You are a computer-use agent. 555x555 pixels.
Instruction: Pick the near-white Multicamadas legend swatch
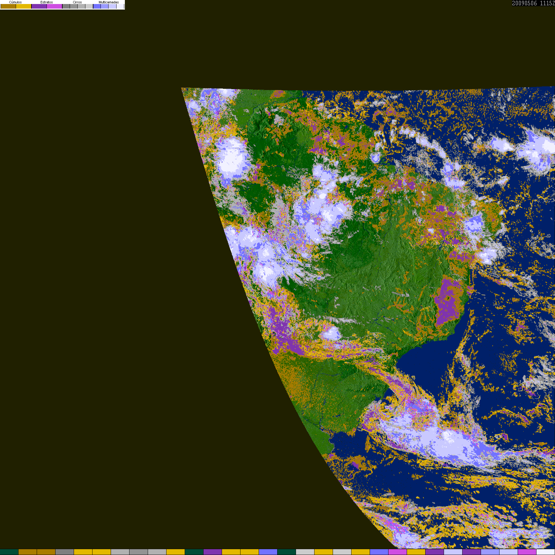point(120,6)
